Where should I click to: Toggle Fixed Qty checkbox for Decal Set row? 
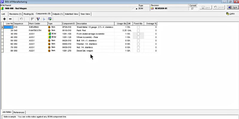pos(138,51)
